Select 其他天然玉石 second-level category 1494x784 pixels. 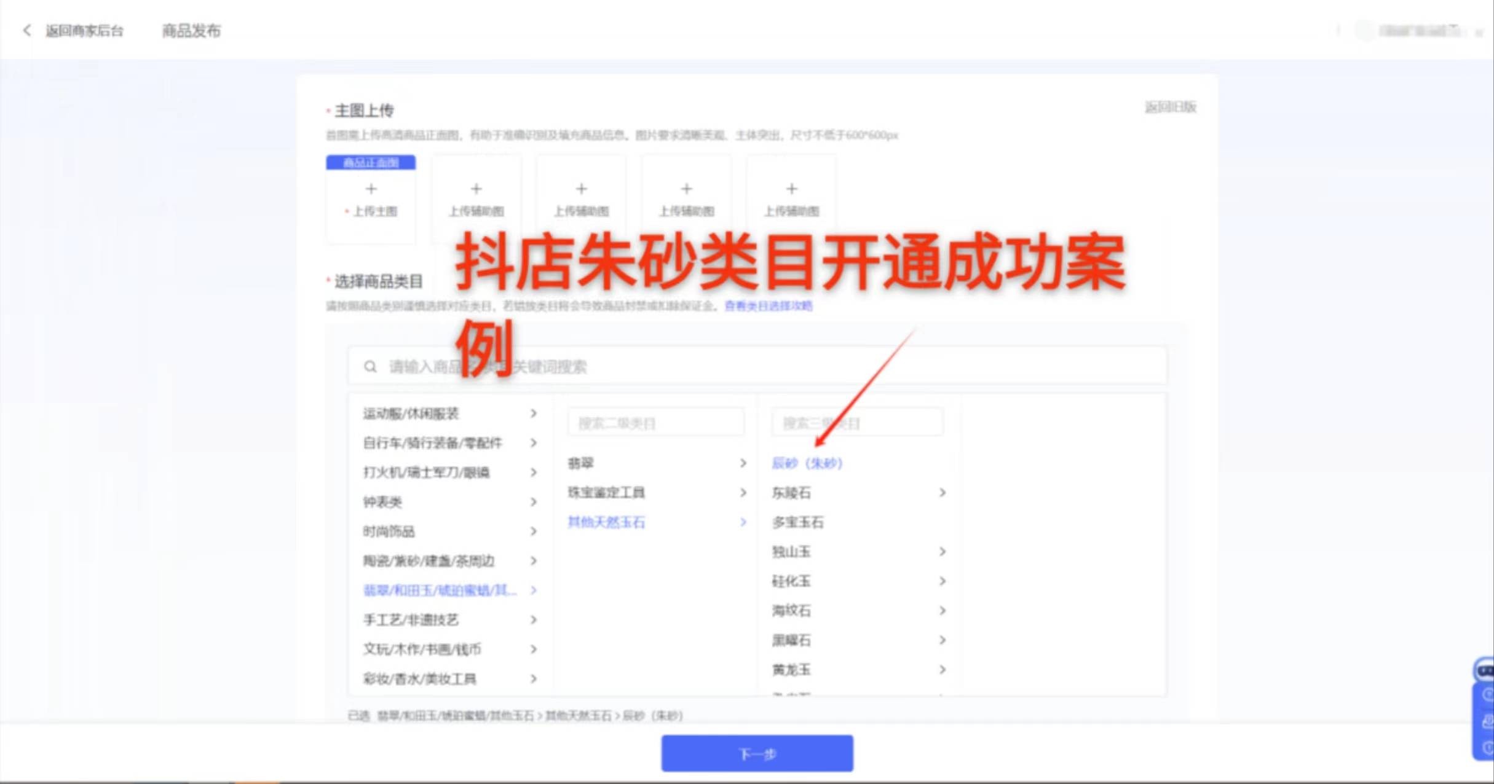tap(606, 522)
